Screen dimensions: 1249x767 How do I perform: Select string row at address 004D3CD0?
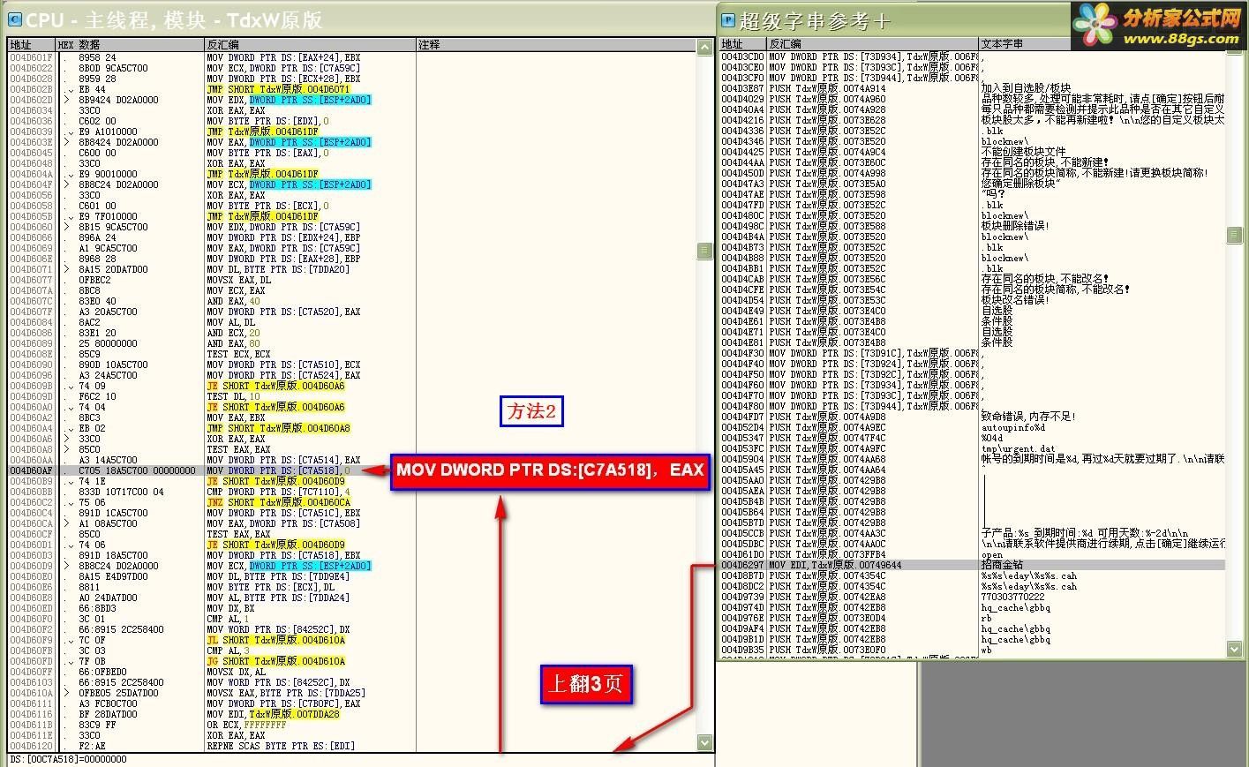(x=973, y=56)
